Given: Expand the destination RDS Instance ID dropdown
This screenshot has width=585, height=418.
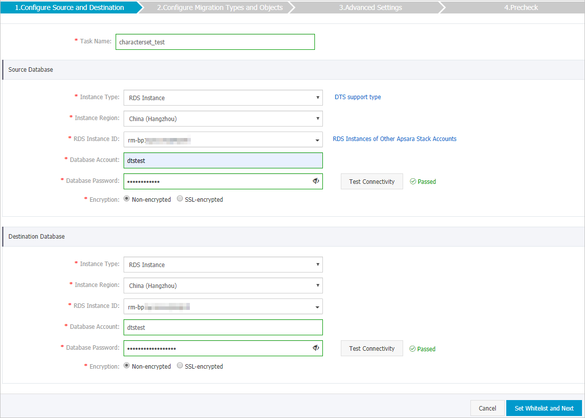Looking at the screenshot, I should pos(317,306).
